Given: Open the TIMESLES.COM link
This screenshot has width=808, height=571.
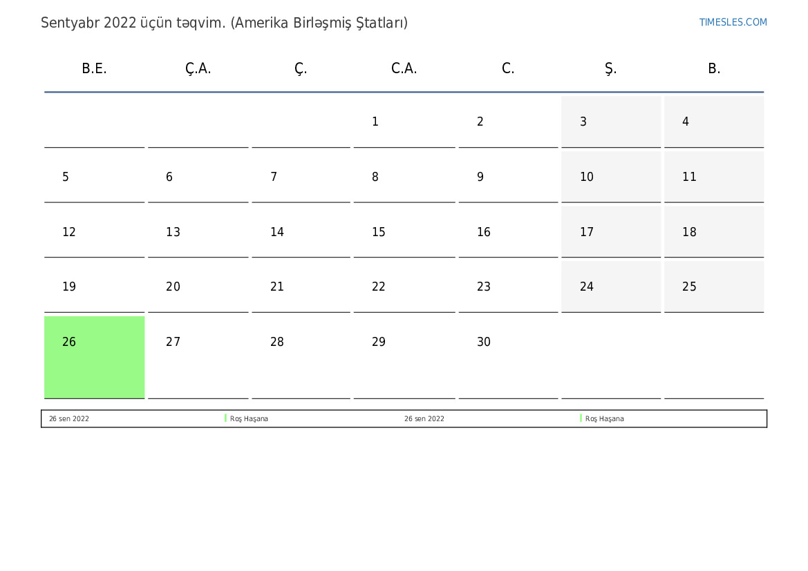Looking at the screenshot, I should tap(733, 22).
